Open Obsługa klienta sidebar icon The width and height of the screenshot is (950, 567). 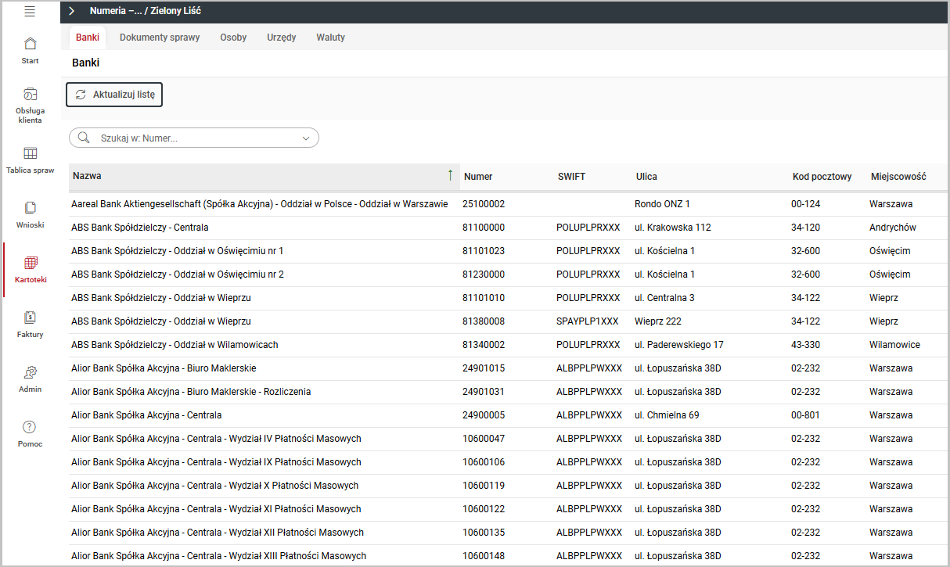[30, 95]
